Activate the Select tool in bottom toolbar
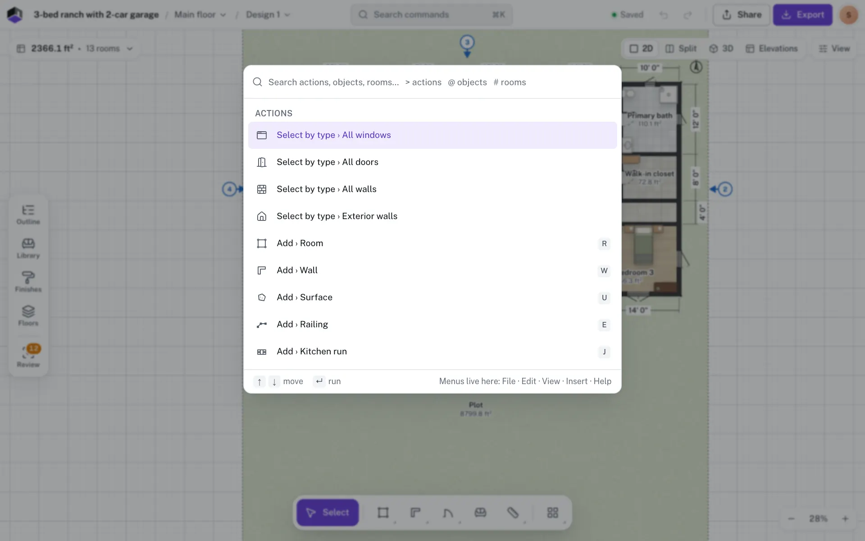This screenshot has height=541, width=865. click(x=328, y=513)
